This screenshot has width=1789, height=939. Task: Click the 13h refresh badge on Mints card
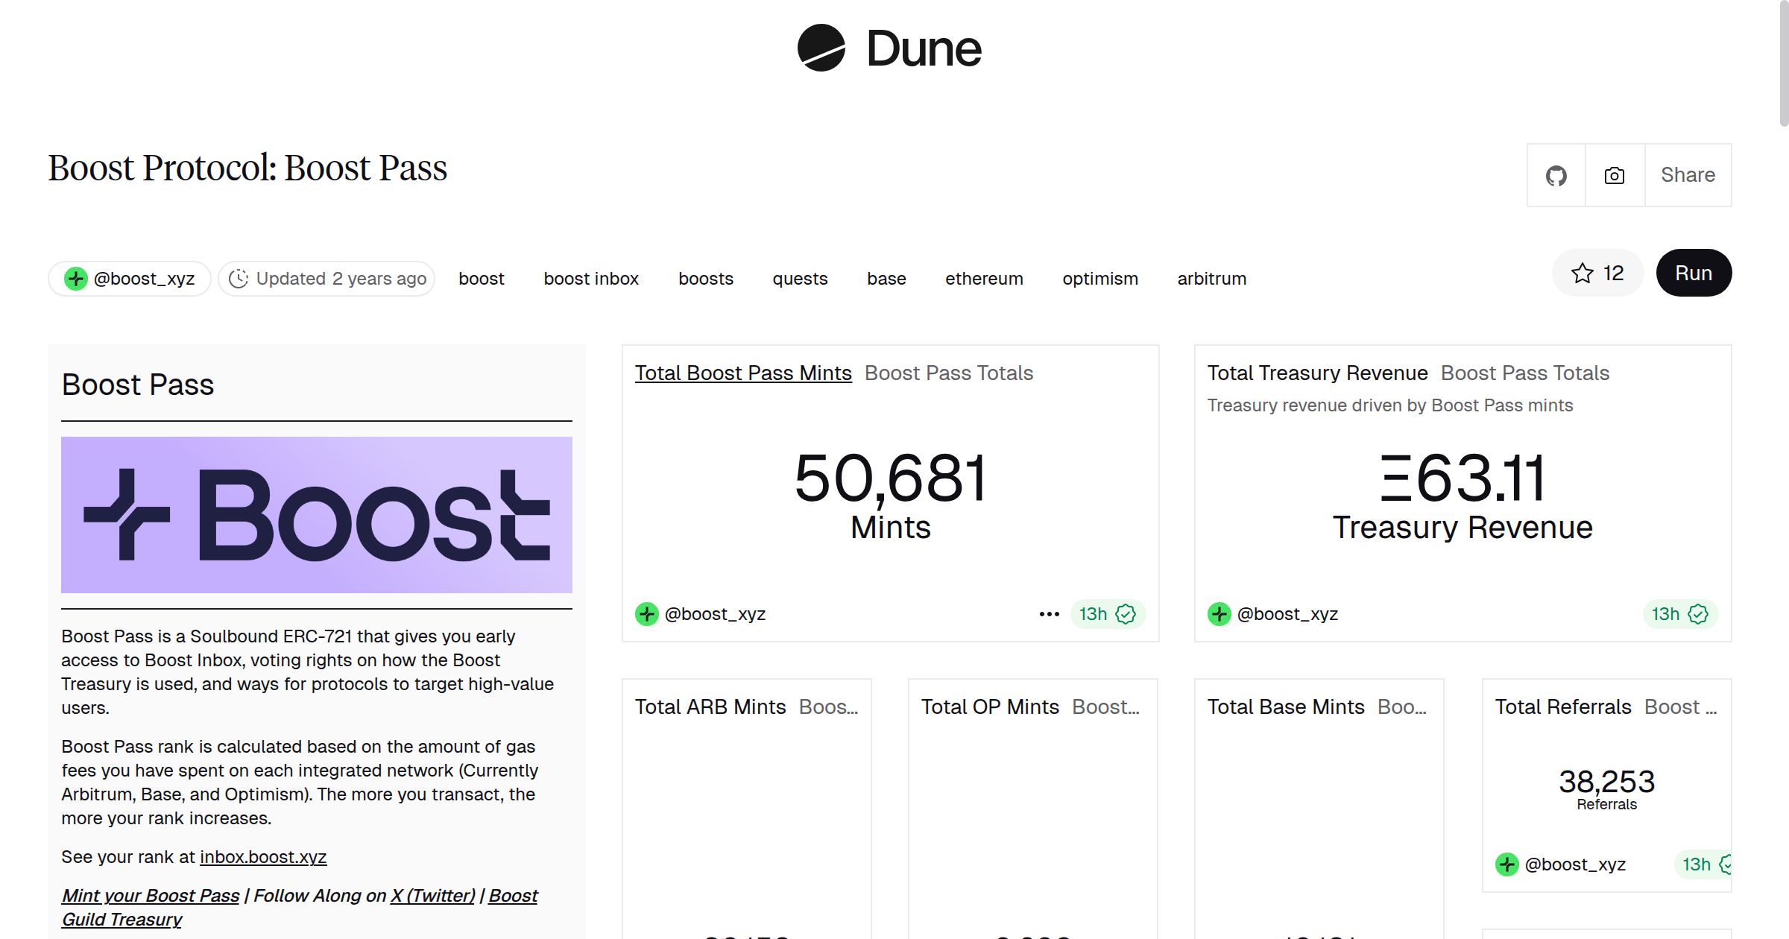coord(1108,613)
